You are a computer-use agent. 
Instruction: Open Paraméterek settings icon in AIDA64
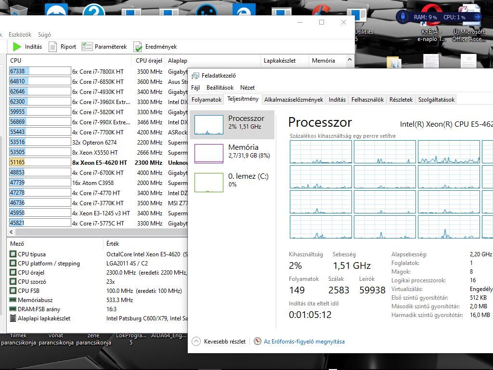(x=87, y=47)
